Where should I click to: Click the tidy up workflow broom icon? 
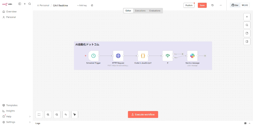click(75, 115)
